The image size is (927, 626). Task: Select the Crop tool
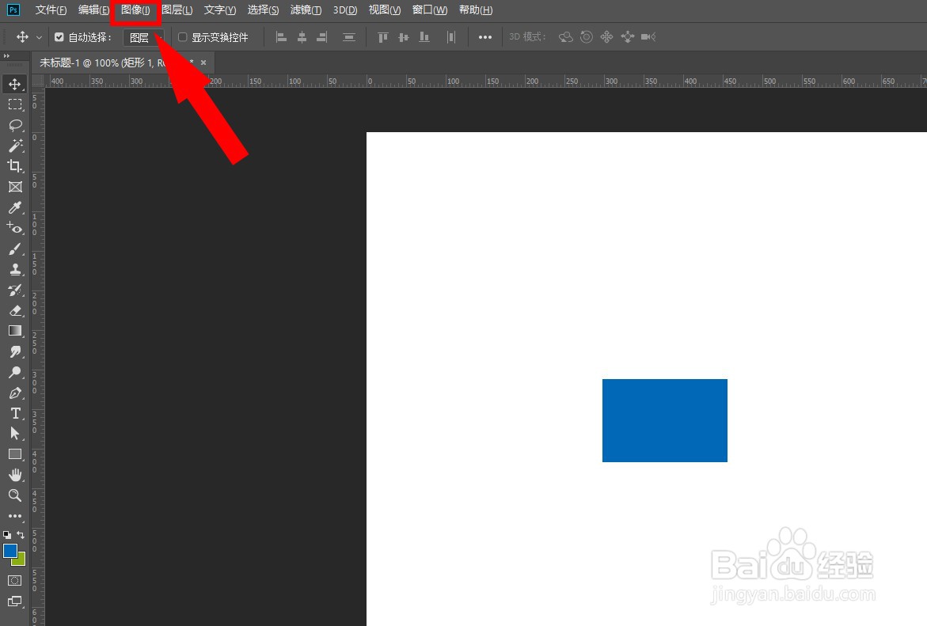click(15, 166)
